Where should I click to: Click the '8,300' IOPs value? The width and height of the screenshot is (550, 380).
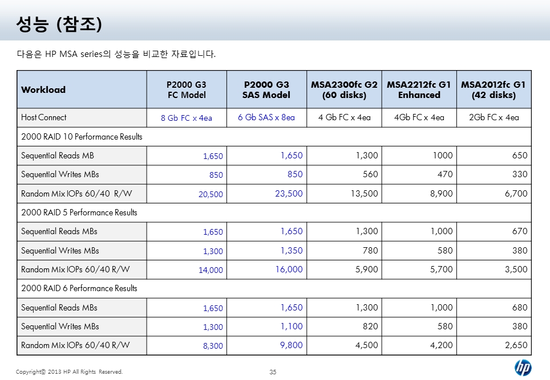coord(213,346)
